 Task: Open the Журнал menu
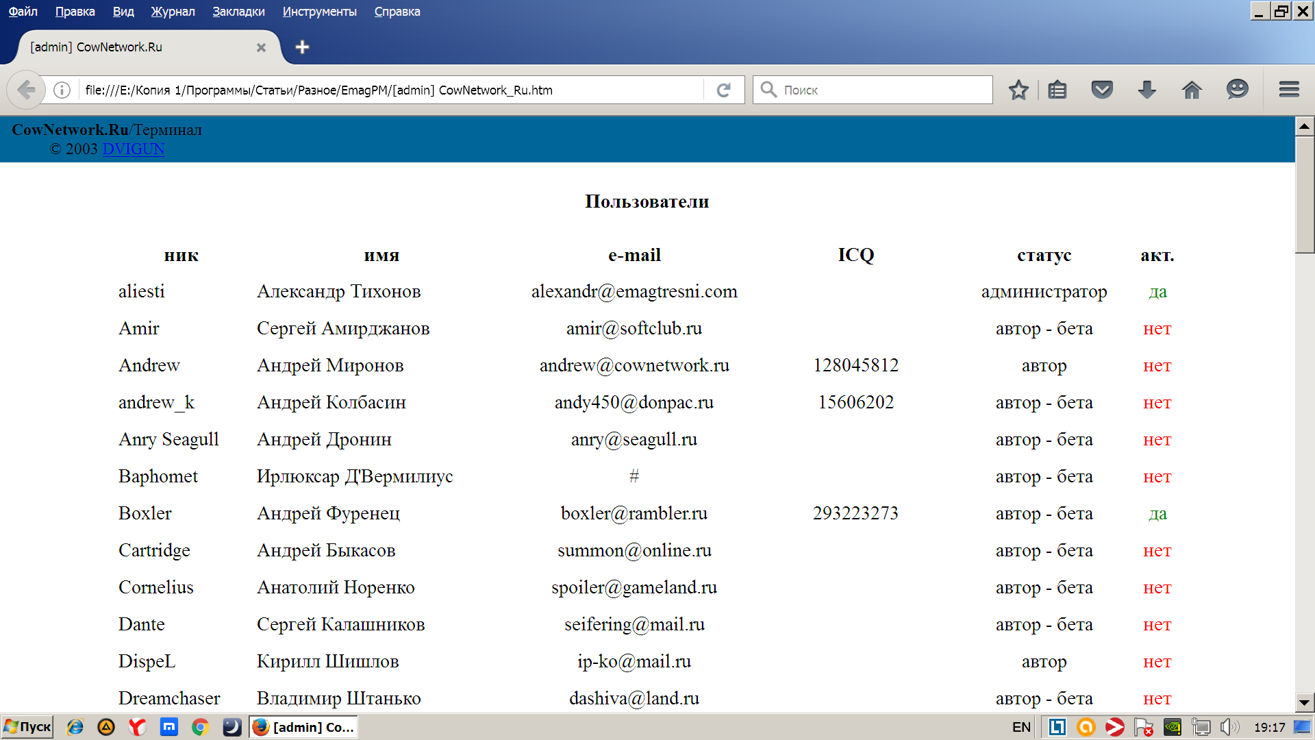[x=173, y=12]
